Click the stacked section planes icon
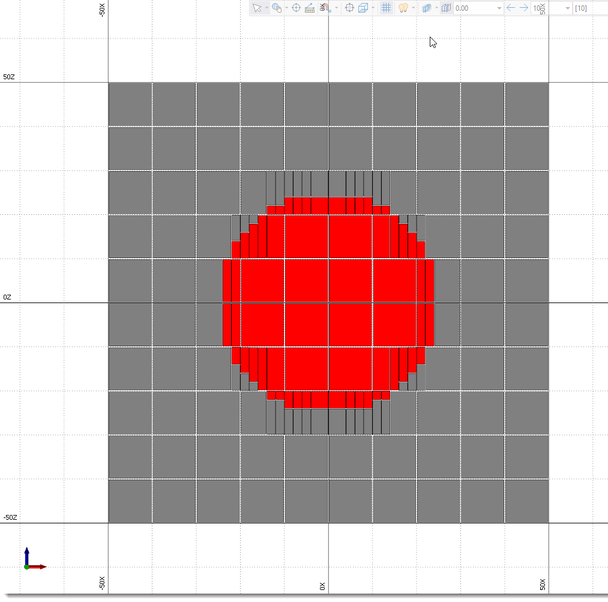This screenshot has height=602, width=608. [426, 8]
